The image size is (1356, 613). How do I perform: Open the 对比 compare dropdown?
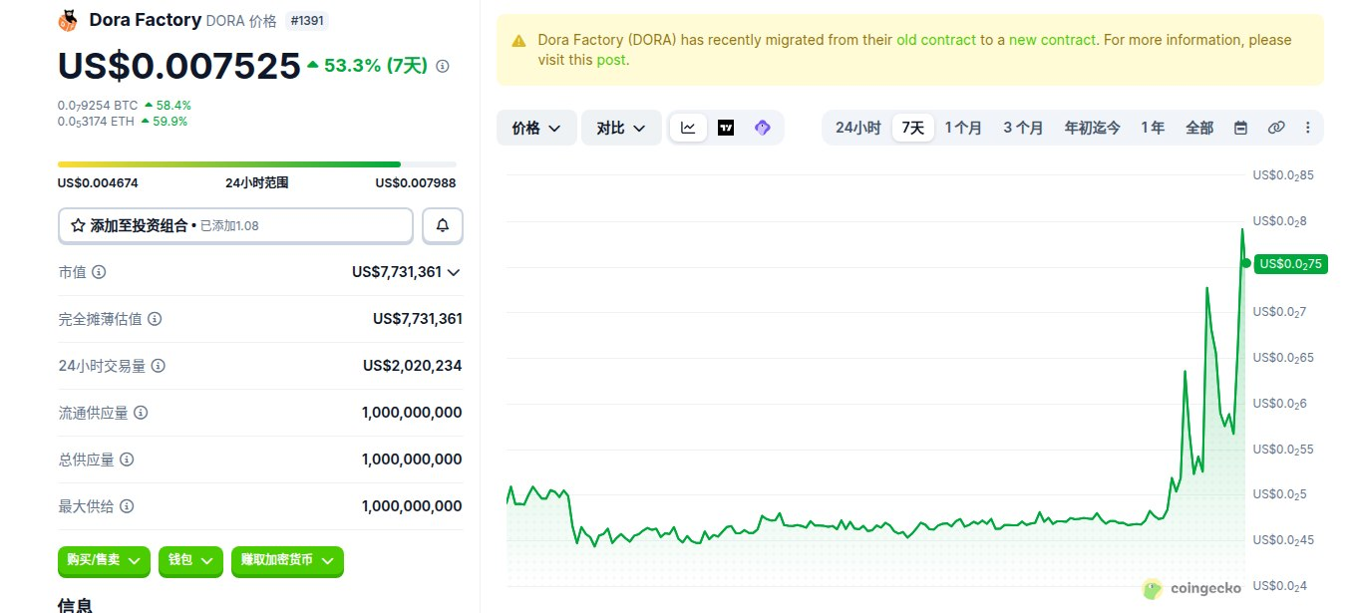(x=621, y=128)
